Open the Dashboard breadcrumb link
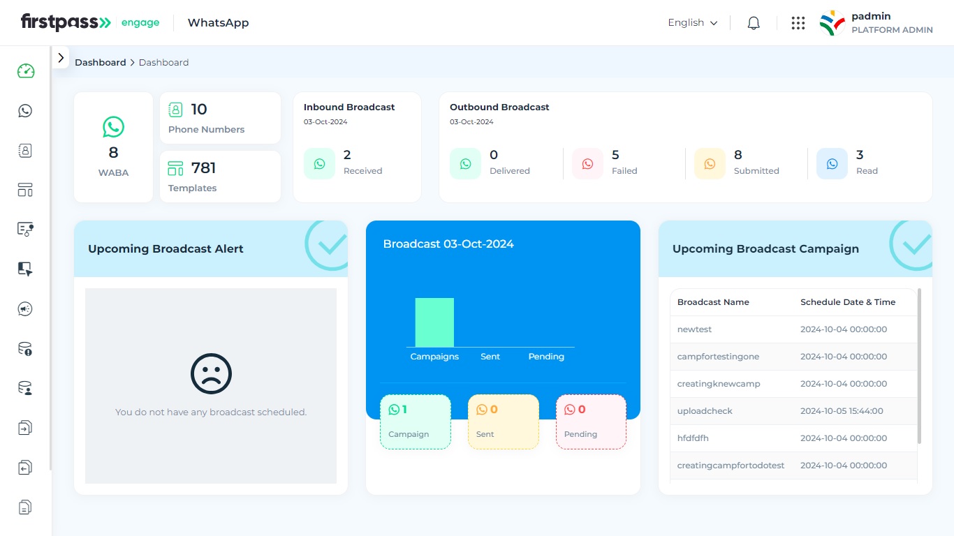The width and height of the screenshot is (954, 536). point(100,62)
